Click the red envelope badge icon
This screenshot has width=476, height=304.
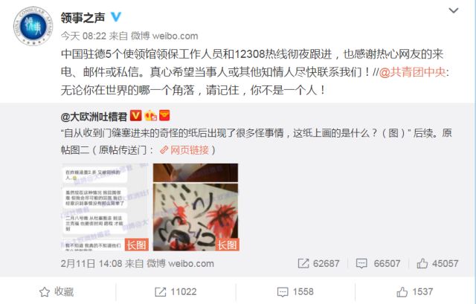coord(164,115)
